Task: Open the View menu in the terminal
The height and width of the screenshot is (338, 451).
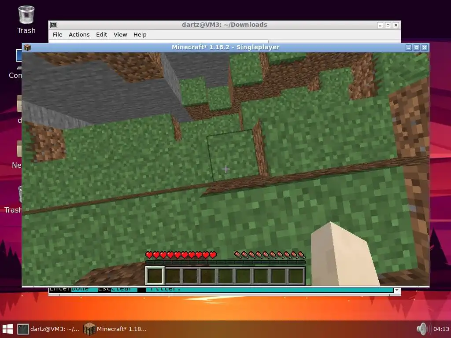Action: coord(120,34)
